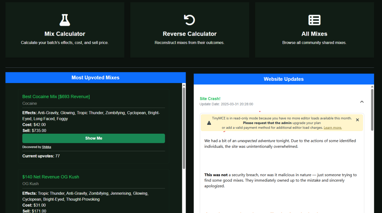Image resolution: width=382 pixels, height=213 pixels.
Task: Click the Website Updates scrollbar thumb
Action: [372, 110]
